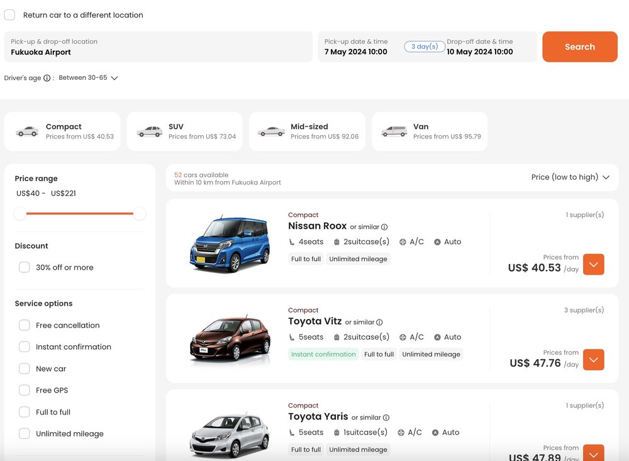Check Return car to a different location
Screen dimensions: 629x461
coord(9,15)
